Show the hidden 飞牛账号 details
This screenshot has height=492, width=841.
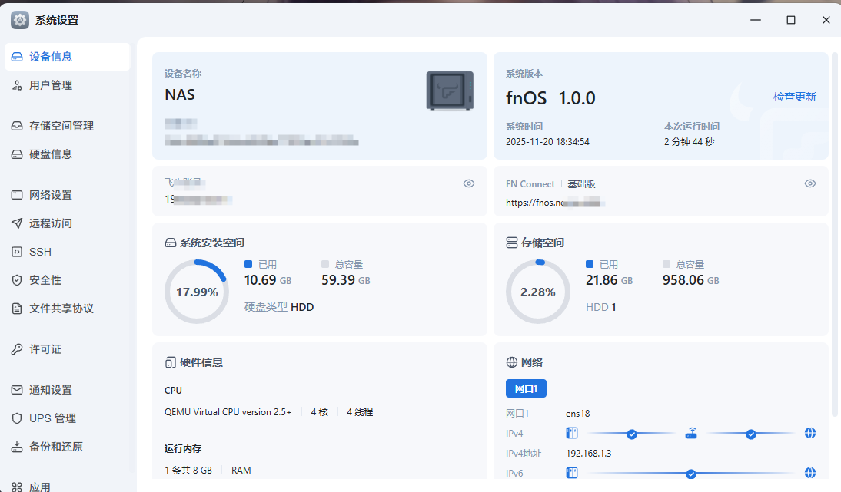468,183
